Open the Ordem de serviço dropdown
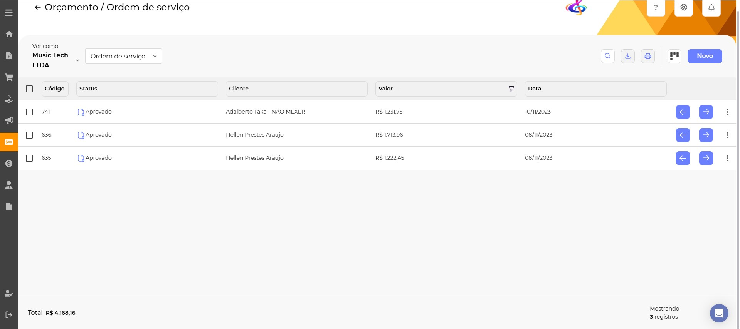Viewport: 740px width, 329px height. click(x=123, y=56)
